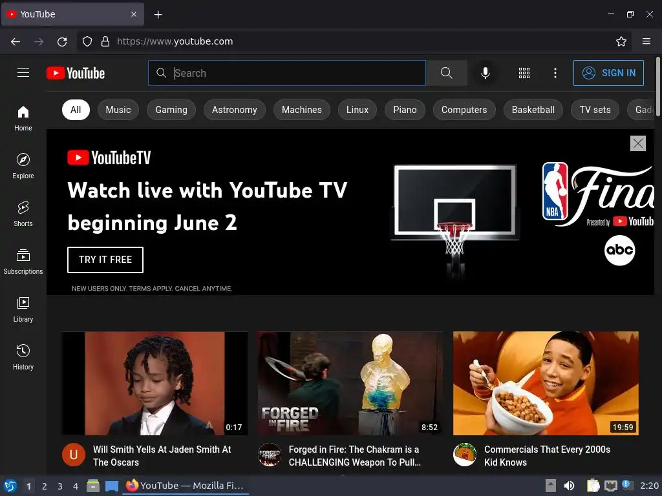Open the tracking protection shield icon

coord(87,41)
